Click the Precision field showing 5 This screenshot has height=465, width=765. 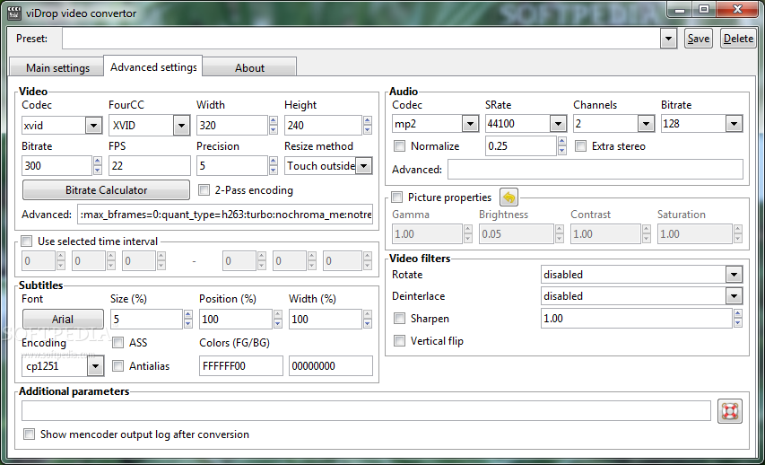(x=232, y=166)
